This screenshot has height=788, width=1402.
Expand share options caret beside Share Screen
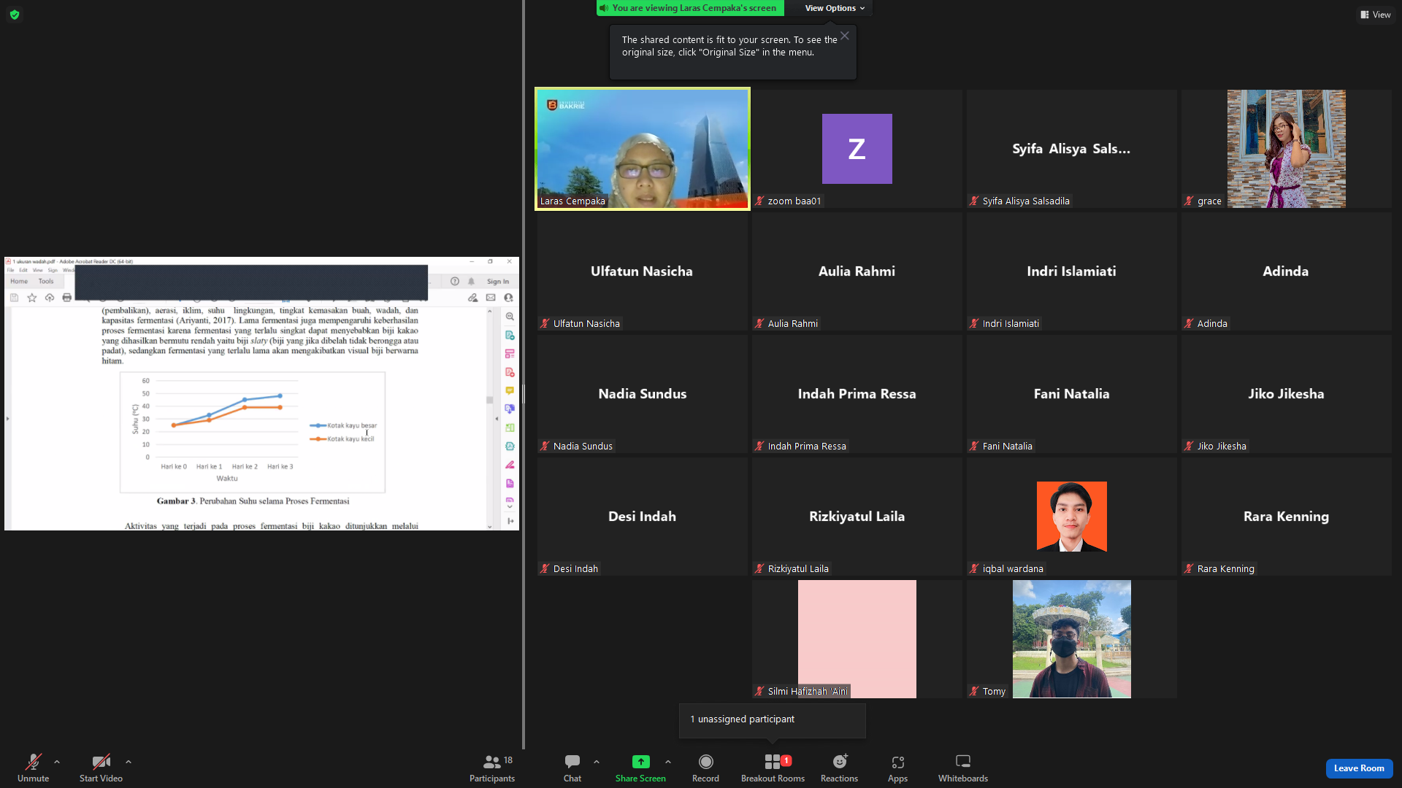coord(668,762)
